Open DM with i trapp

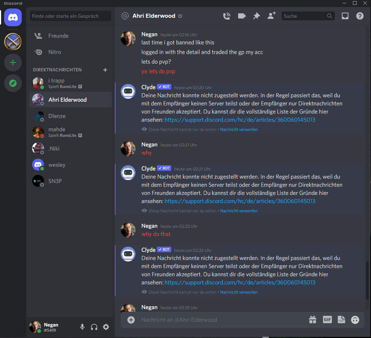[x=71, y=83]
